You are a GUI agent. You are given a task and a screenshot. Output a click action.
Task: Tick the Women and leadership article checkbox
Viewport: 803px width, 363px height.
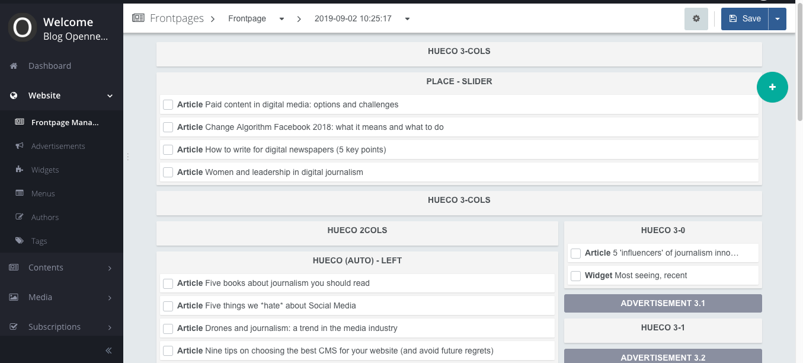point(168,173)
